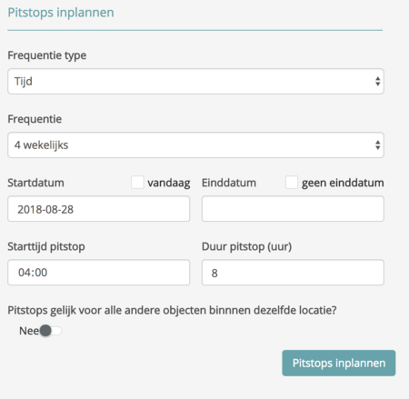Click into the empty Einddatum field
409x399 pixels.
tap(293, 209)
